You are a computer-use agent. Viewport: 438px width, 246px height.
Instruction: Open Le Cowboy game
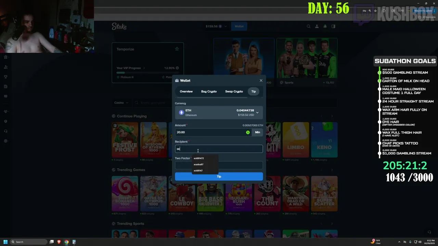tap(182, 194)
